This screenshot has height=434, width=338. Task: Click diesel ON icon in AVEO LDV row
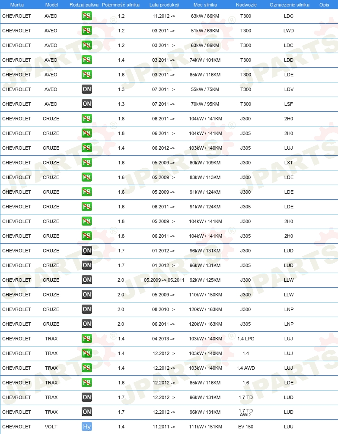pyautogui.click(x=87, y=89)
